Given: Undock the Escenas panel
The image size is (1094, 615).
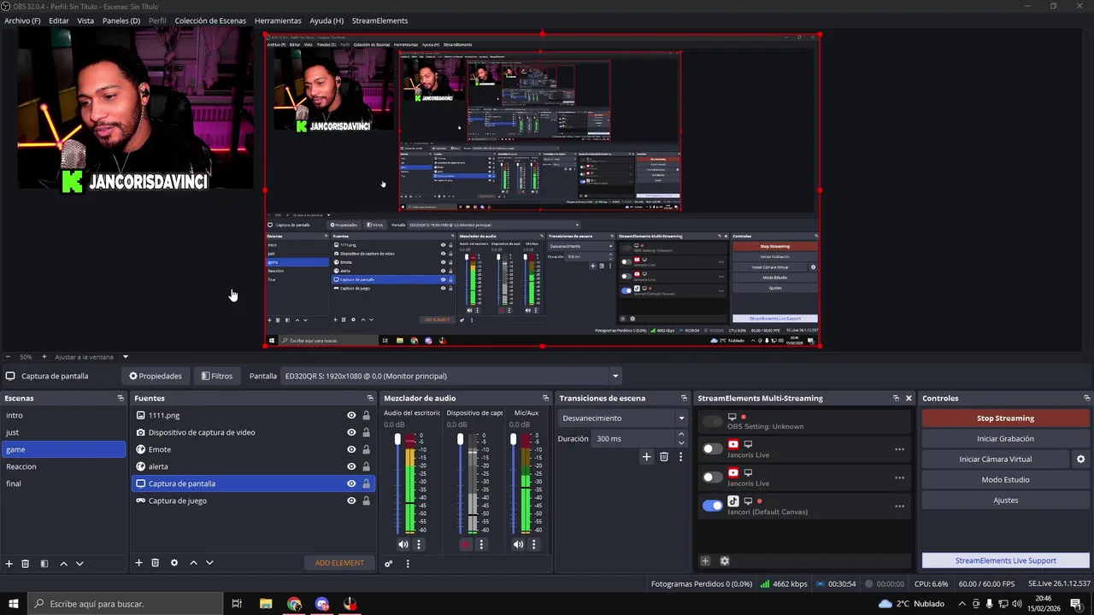Looking at the screenshot, I should 121,398.
